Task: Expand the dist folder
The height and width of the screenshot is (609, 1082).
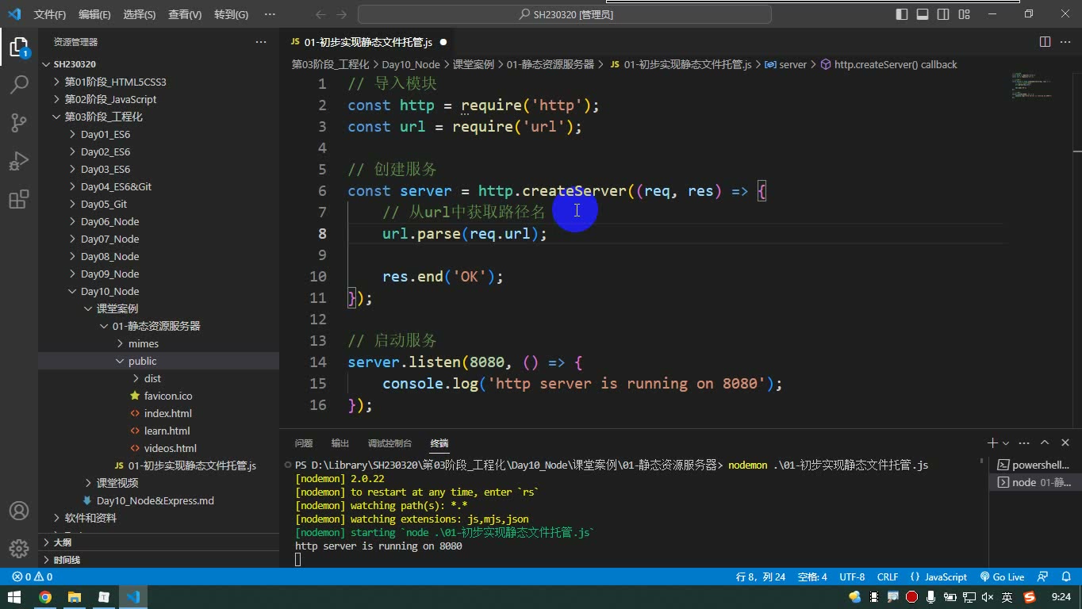Action: click(159, 378)
